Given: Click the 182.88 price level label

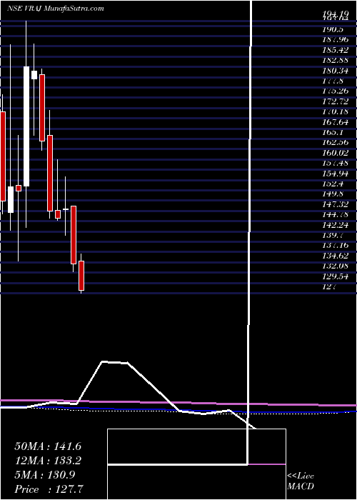Looking at the screenshot, I should click(x=335, y=60).
